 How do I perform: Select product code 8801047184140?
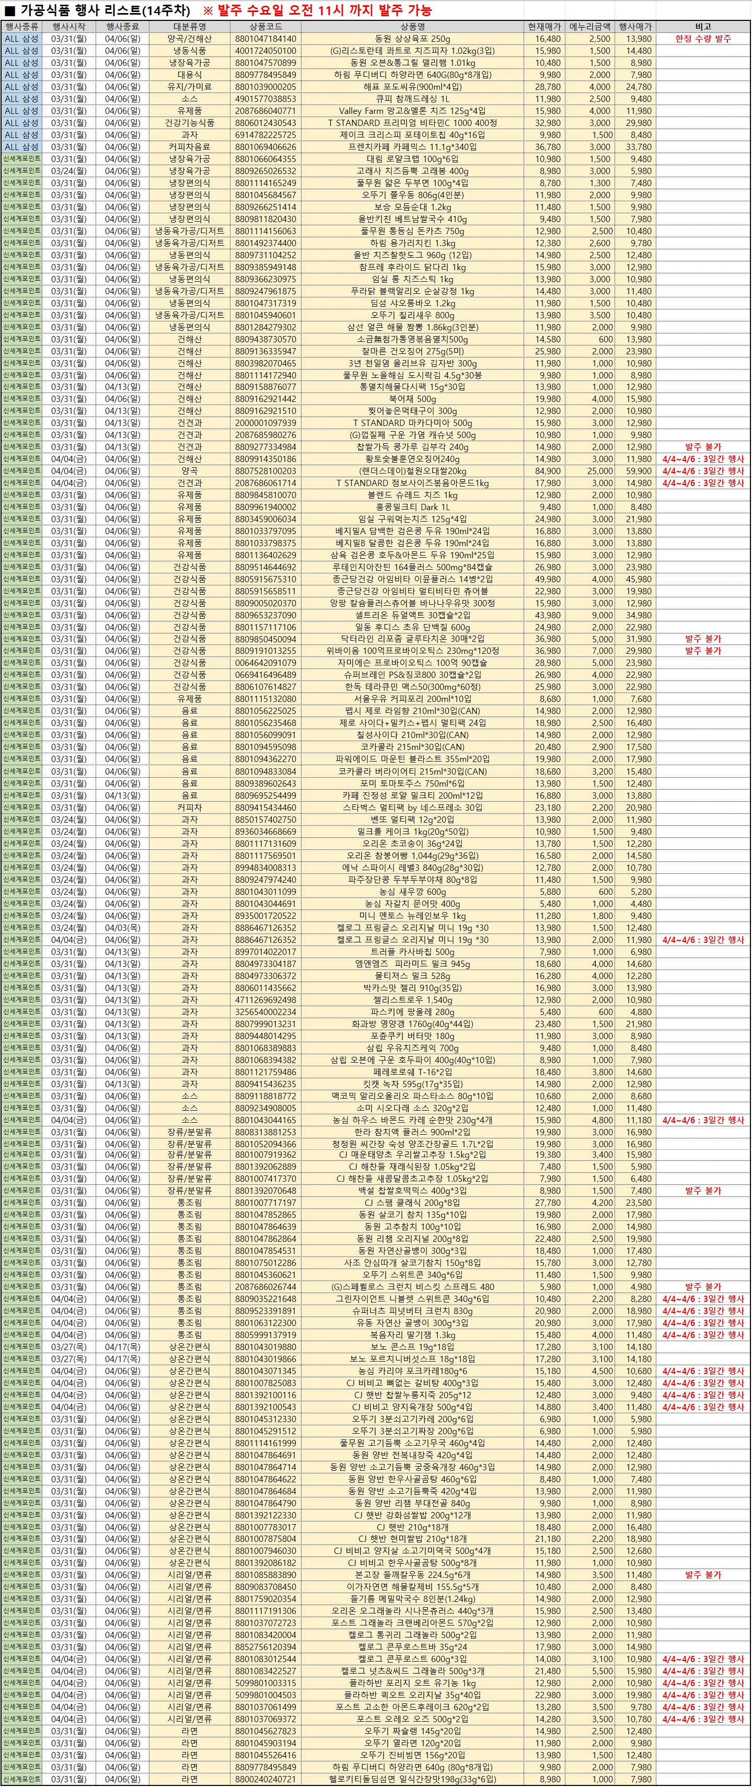tap(265, 39)
